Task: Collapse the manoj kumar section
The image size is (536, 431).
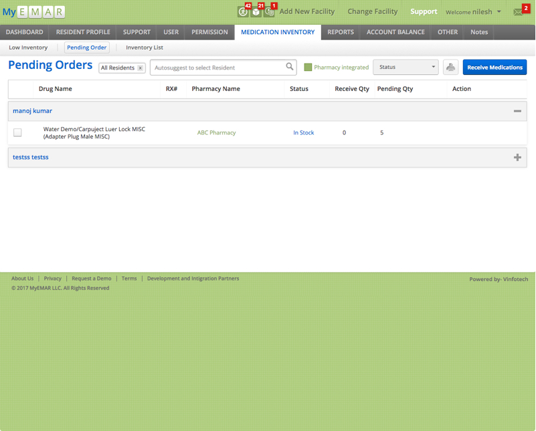Action: coord(517,111)
